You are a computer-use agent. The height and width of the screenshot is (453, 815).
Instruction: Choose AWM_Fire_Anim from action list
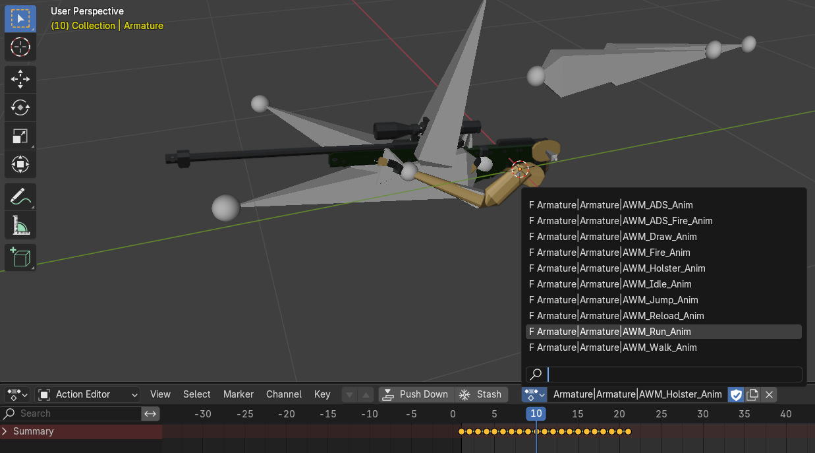pos(663,253)
